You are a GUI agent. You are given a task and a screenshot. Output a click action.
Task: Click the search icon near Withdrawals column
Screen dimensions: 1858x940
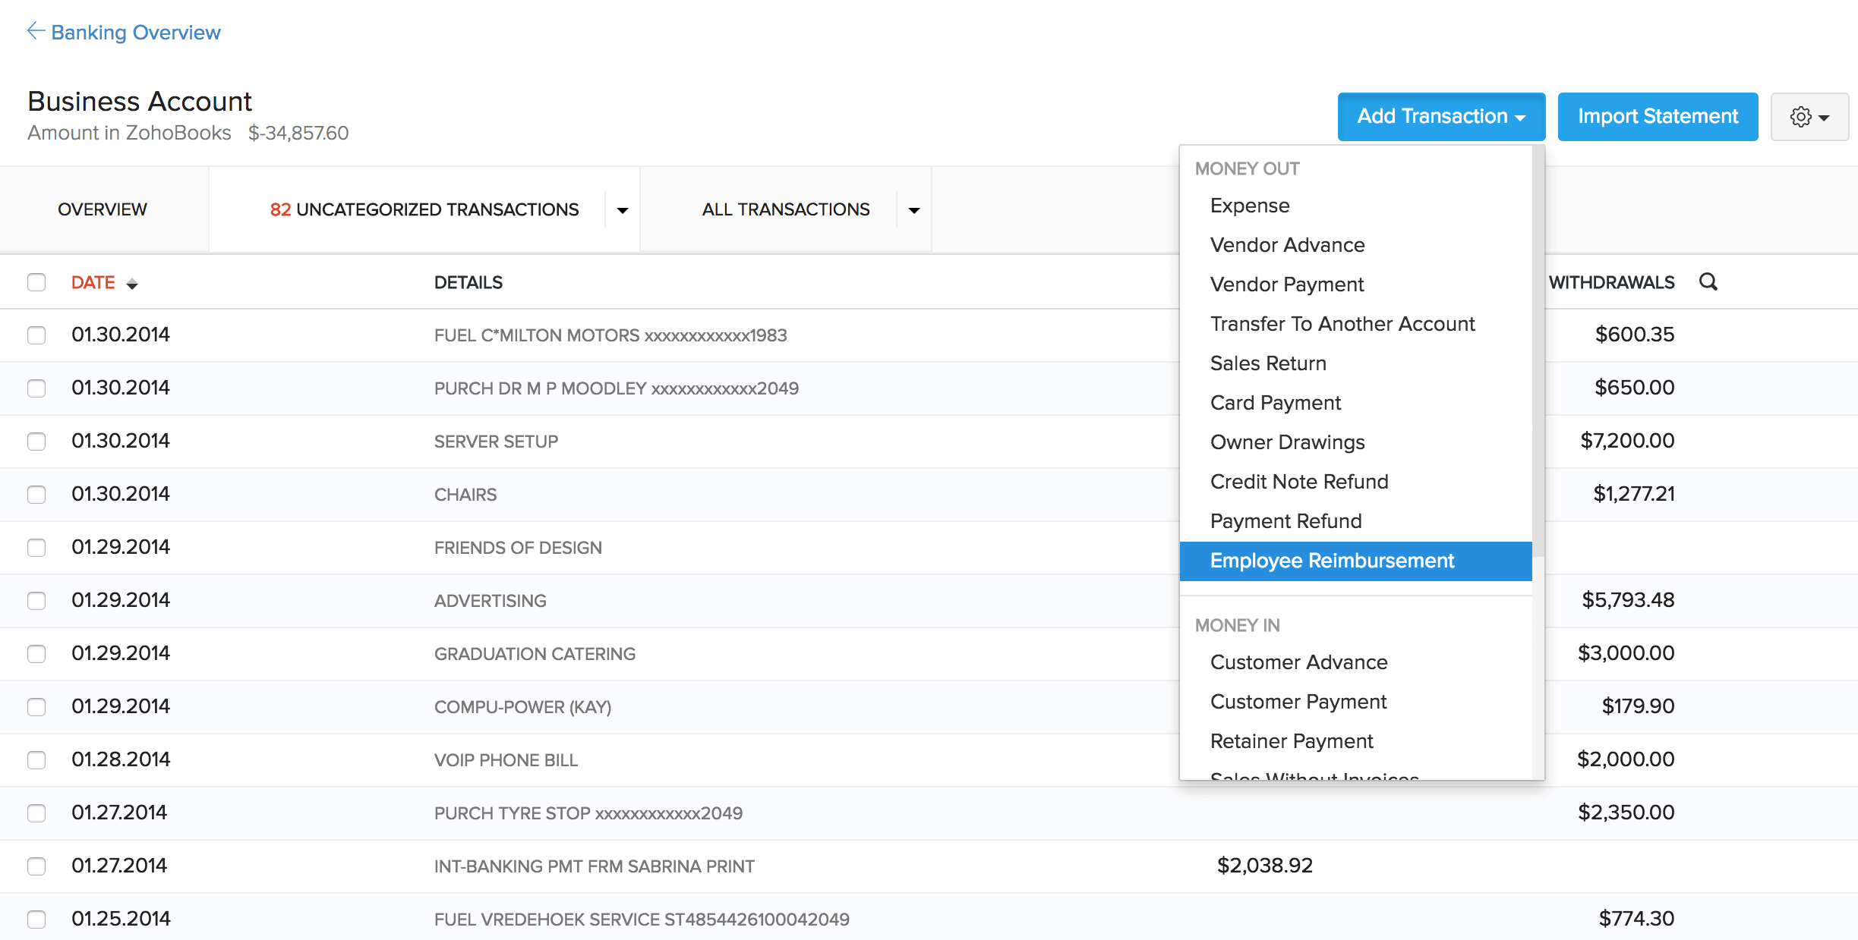point(1709,281)
